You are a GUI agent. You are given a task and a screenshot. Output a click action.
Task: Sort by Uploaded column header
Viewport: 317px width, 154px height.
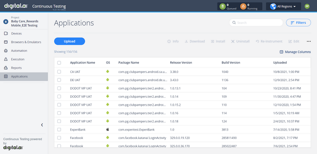point(280,63)
